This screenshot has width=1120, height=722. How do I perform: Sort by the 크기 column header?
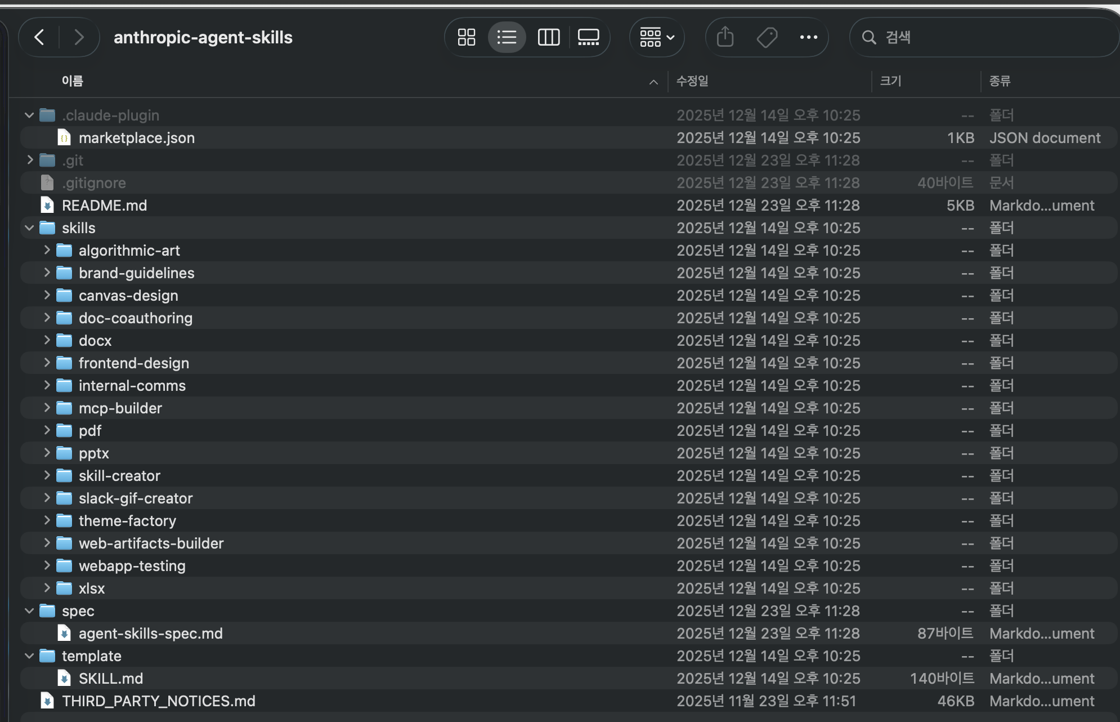890,81
